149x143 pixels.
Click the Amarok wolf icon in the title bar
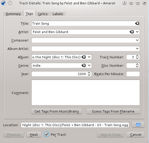[3, 3]
